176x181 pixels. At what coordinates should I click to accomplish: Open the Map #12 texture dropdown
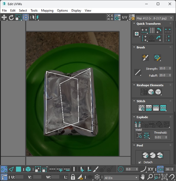click(x=154, y=18)
